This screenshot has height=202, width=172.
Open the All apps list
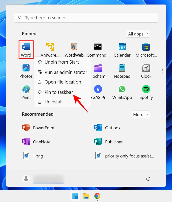pos(138,34)
